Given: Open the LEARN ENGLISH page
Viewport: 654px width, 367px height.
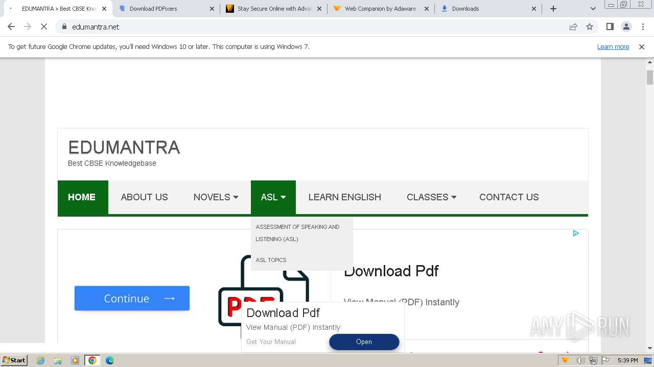Looking at the screenshot, I should [x=345, y=197].
